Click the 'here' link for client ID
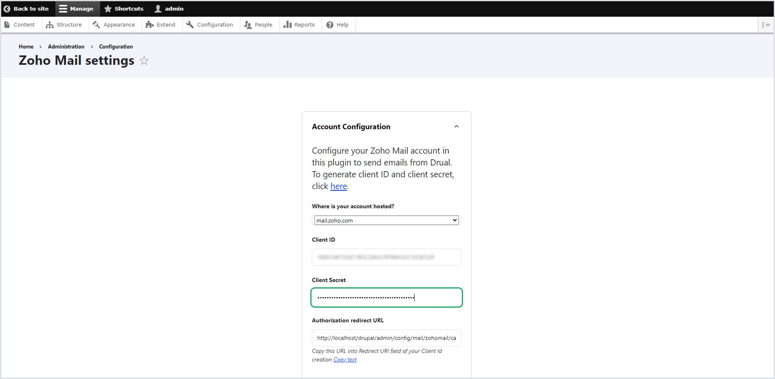Viewport: 775px width, 379px height. 338,186
